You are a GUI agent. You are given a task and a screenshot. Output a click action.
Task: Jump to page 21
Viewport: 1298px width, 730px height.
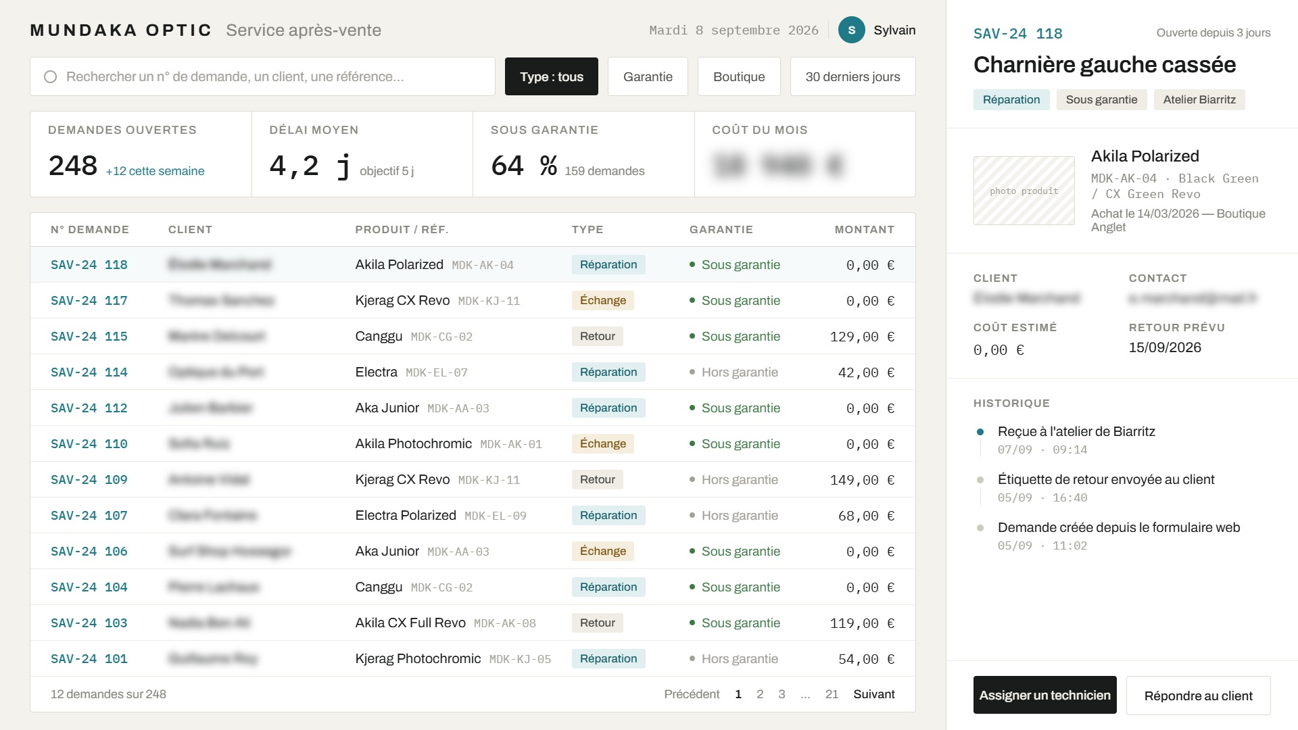[832, 694]
